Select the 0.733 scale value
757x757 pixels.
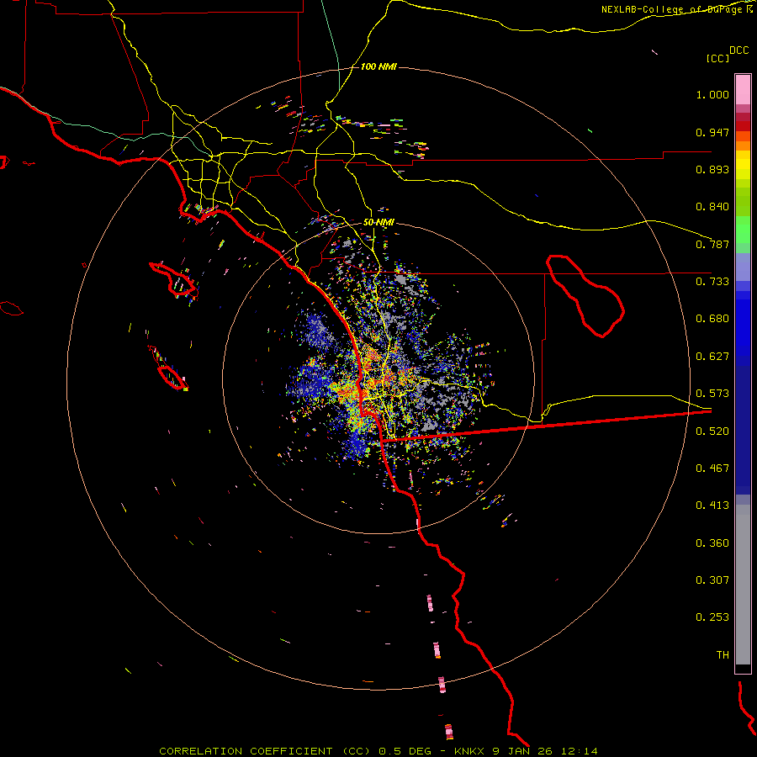(x=712, y=282)
